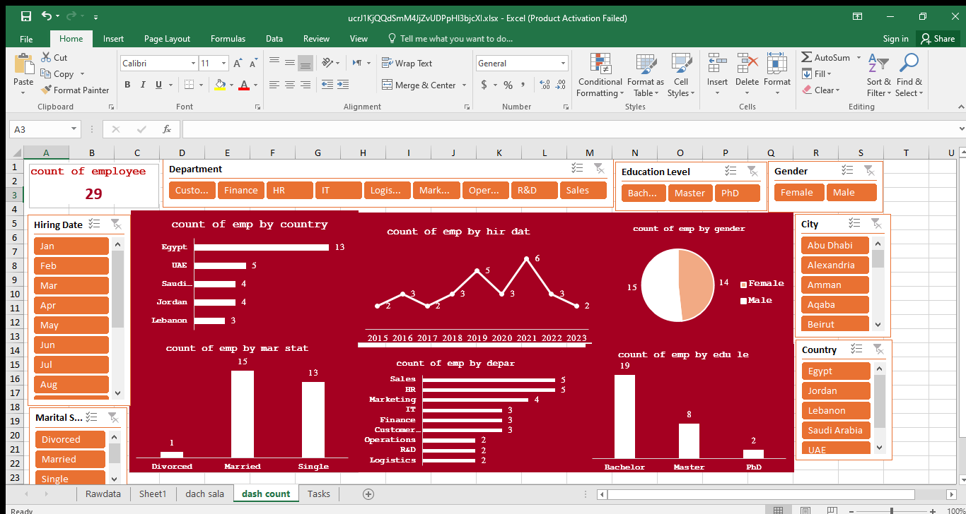
Task: Enable multi-select on Hiring Date slicer
Action: (94, 225)
